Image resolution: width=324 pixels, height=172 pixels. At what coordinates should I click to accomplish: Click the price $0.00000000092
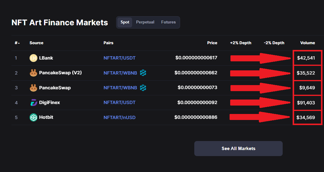click(197, 102)
